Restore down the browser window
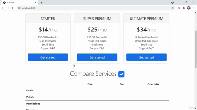The height and width of the screenshot is (110, 197). tap(186, 2)
